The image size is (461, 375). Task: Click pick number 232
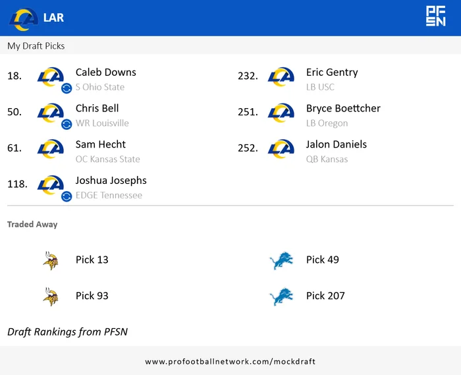coord(248,76)
